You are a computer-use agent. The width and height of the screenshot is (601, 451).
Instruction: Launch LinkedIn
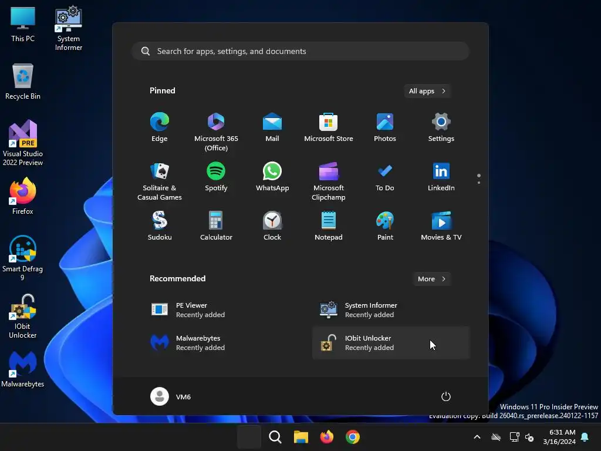pyautogui.click(x=441, y=177)
